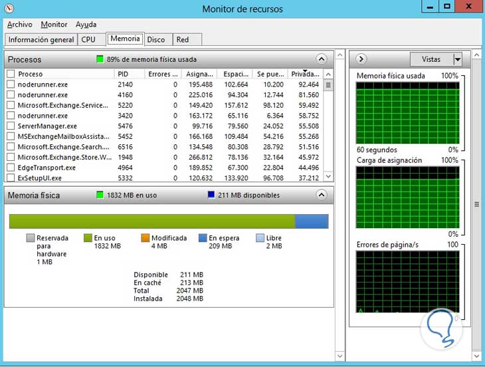This screenshot has width=485, height=367.
Task: Check the box for noderunner.exe PID 2140
Action: [x=11, y=84]
